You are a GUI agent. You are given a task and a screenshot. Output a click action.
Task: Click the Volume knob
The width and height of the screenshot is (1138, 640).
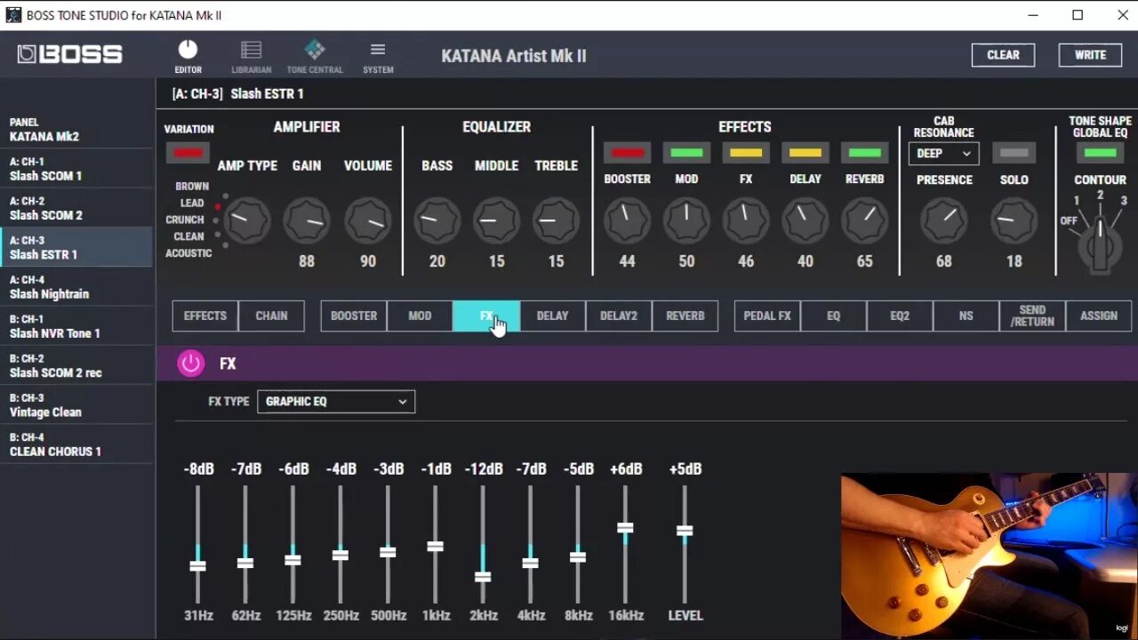point(367,220)
